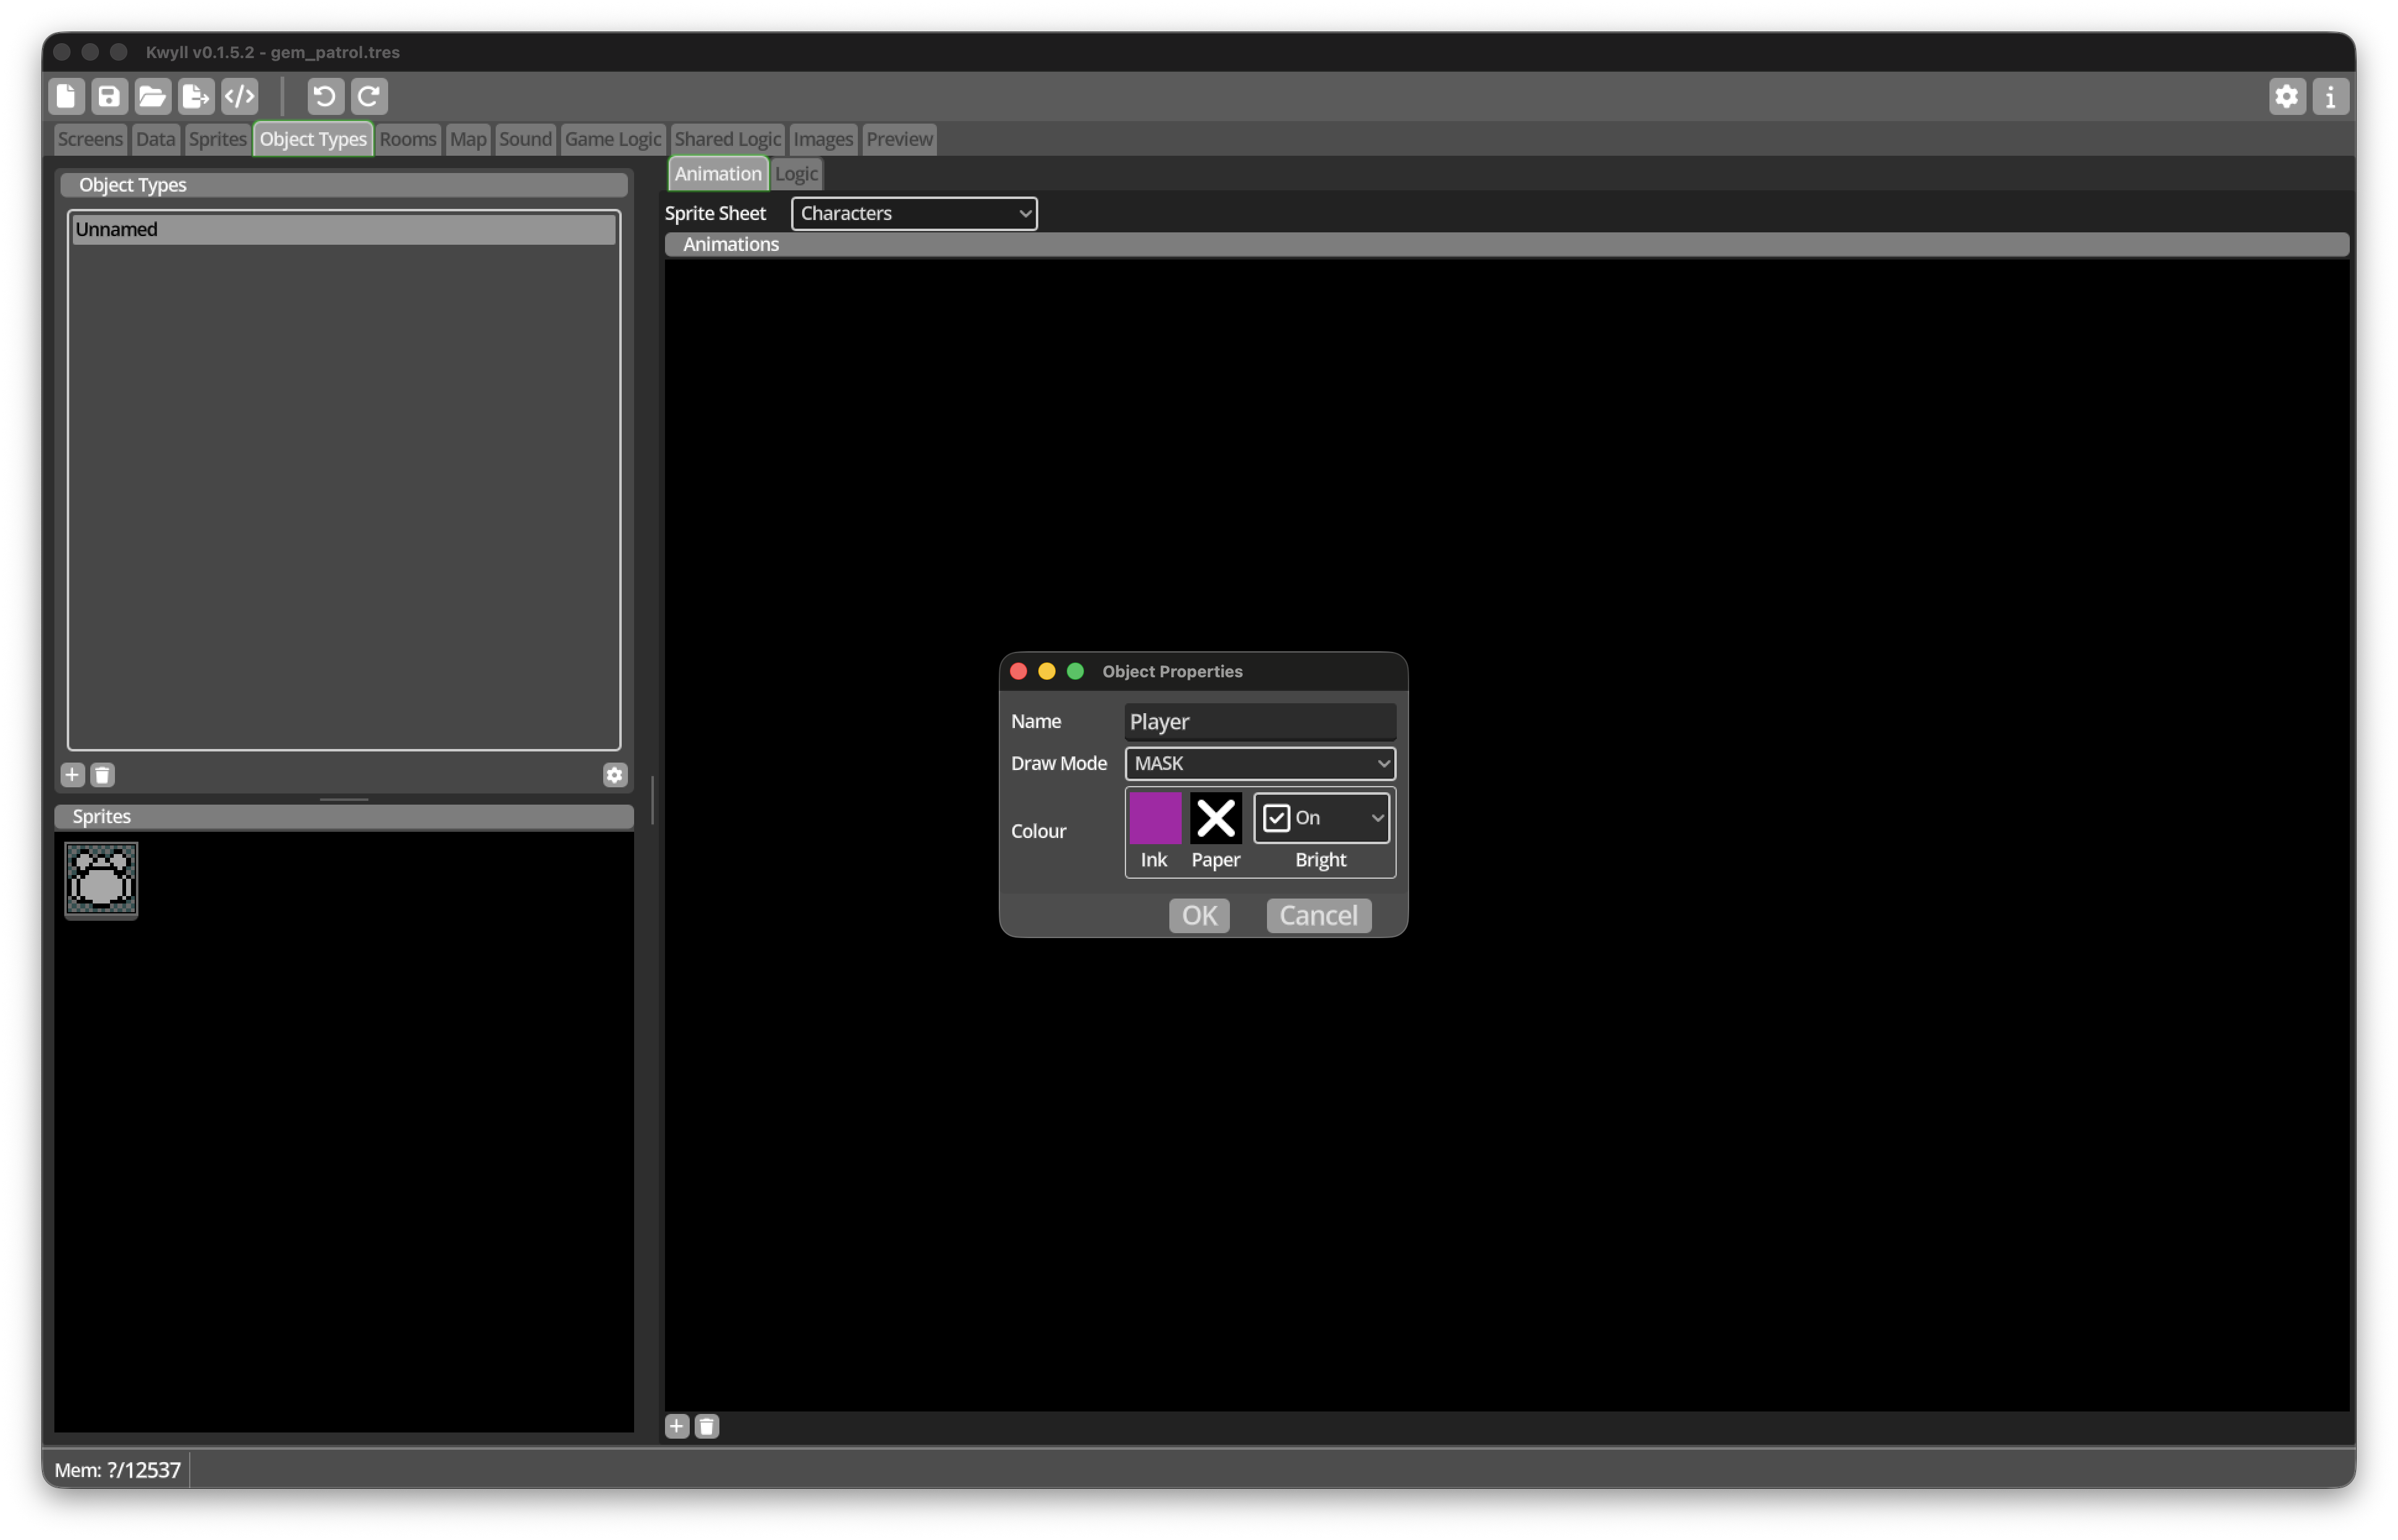The width and height of the screenshot is (2398, 1540).
Task: Select the Animation sub-tab
Action: 718,173
